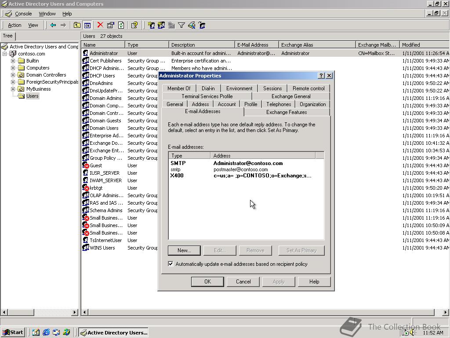This screenshot has height=338, width=450.
Task: Toggle automatically update e-mail addresses checkbox
Action: [x=171, y=264]
